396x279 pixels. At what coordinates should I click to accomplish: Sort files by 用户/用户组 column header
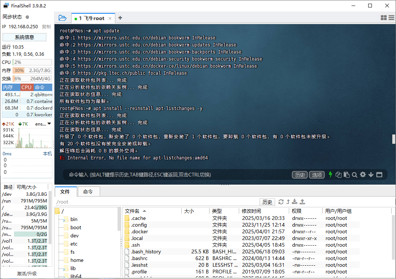coord(357,211)
